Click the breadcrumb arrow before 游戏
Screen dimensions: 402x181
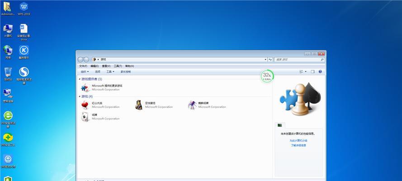coord(98,59)
